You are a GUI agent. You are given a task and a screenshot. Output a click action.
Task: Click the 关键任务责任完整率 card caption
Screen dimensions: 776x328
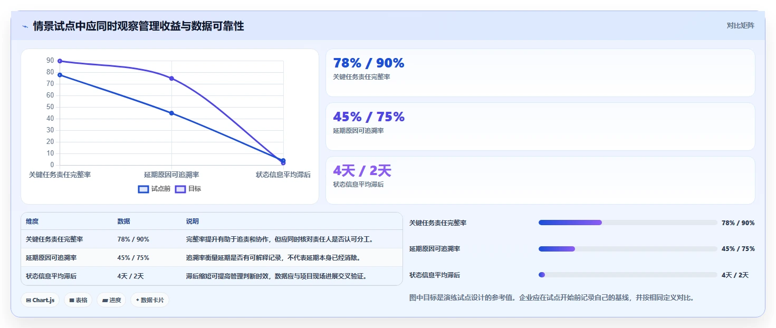pos(361,77)
